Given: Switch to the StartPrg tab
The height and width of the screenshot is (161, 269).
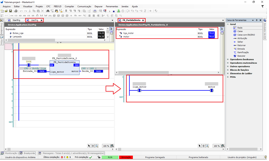Looking at the screenshot, I should coord(16,20).
